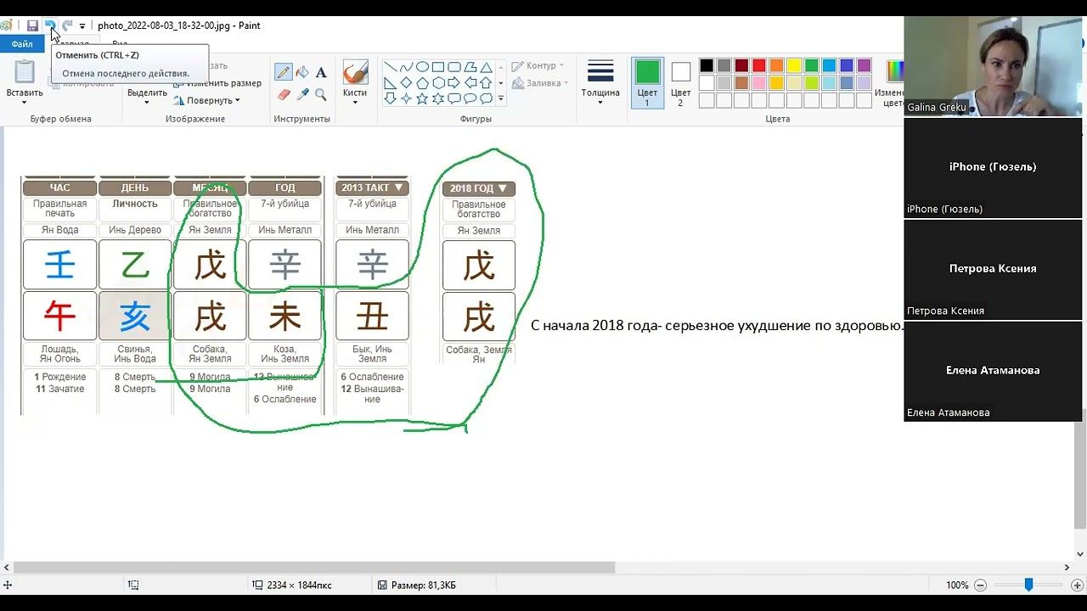The height and width of the screenshot is (611, 1087).
Task: Click the health note starting 'С начала 2018 года'
Action: point(718,326)
